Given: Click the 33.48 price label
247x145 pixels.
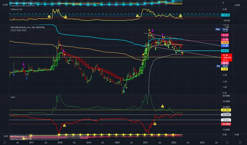Looking at the screenshot, I should 225,40.
